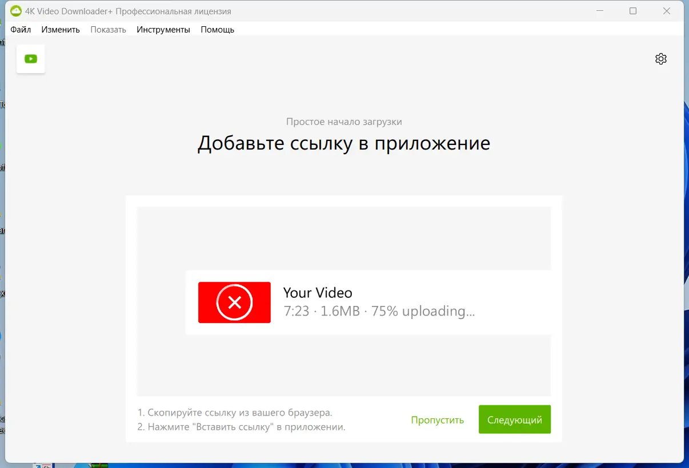This screenshot has width=689, height=468.
Task: Open the Показать menu
Action: [108, 30]
